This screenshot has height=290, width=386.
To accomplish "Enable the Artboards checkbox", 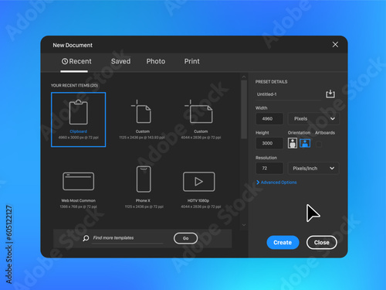I will pos(319,144).
